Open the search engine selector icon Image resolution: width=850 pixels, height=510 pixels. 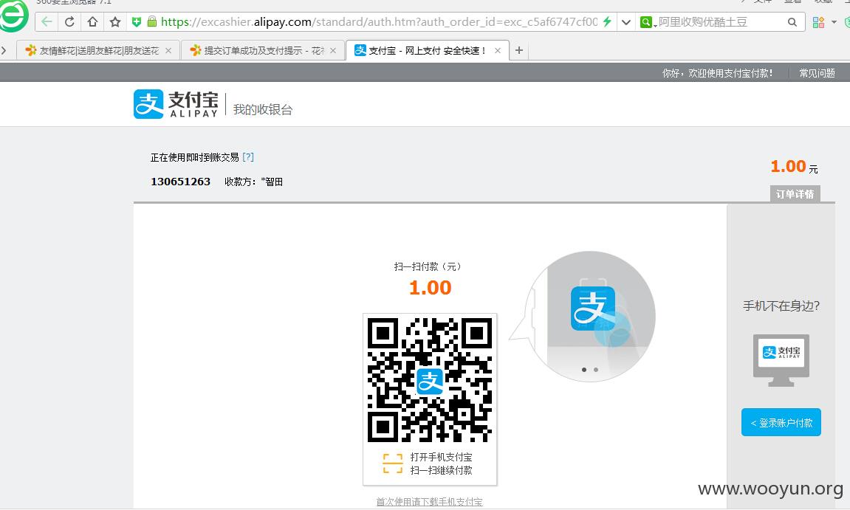tap(647, 22)
